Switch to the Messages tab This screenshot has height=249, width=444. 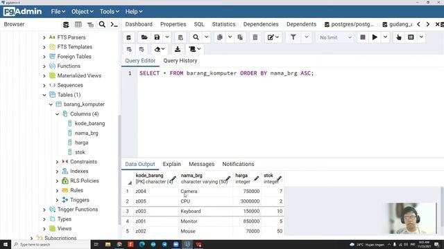pyautogui.click(x=202, y=164)
